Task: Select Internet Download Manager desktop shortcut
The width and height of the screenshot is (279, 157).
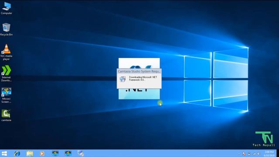Action: point(7,74)
